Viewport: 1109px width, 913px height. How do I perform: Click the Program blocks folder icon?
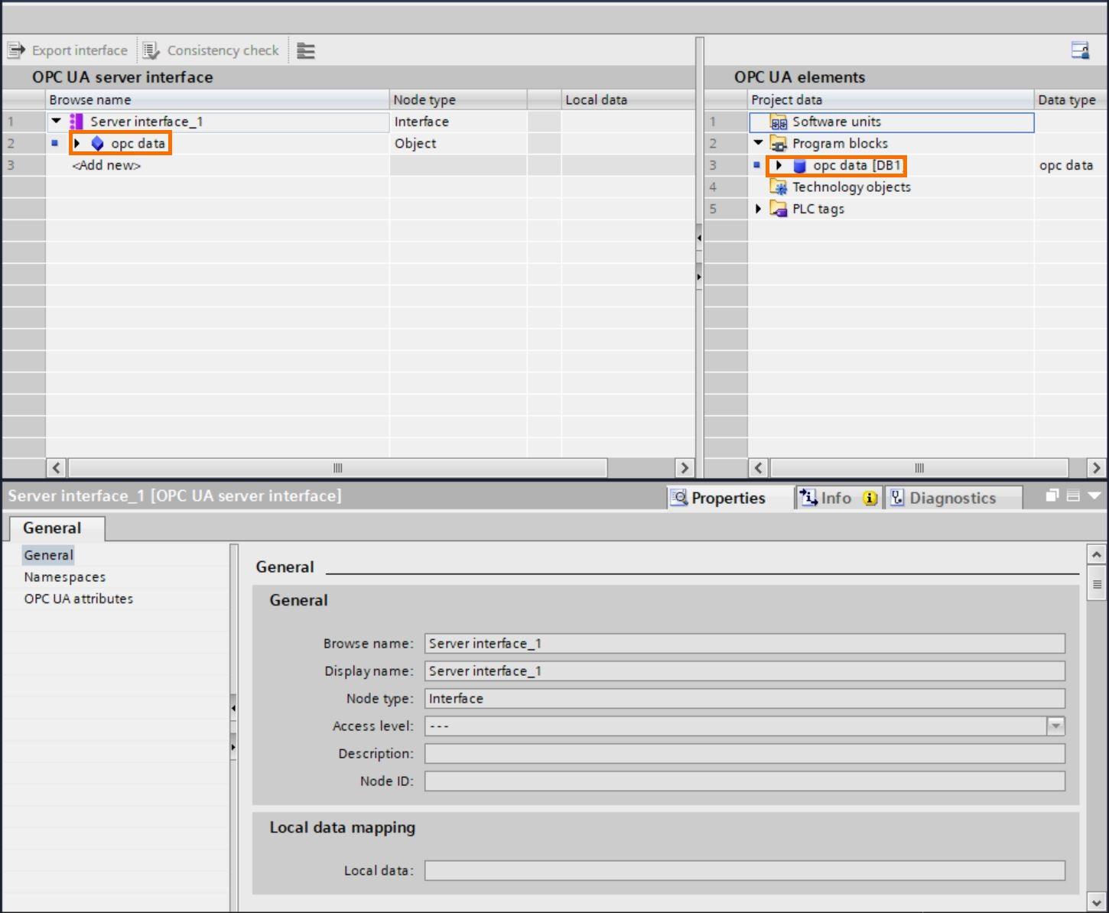tap(778, 144)
